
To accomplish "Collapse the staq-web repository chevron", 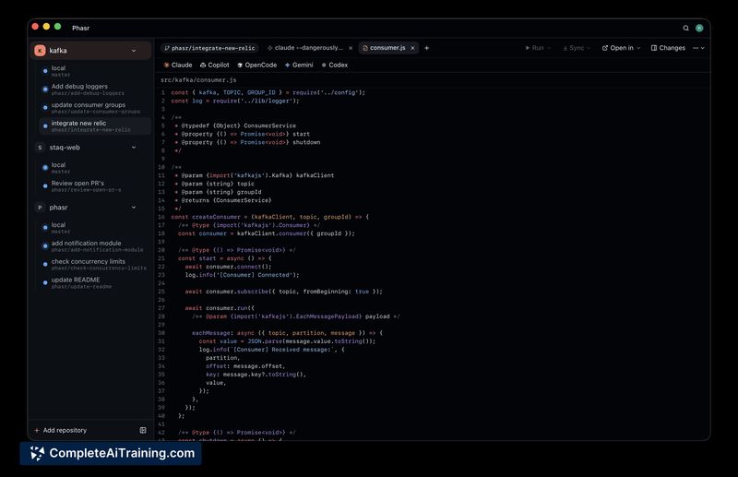I will point(134,148).
